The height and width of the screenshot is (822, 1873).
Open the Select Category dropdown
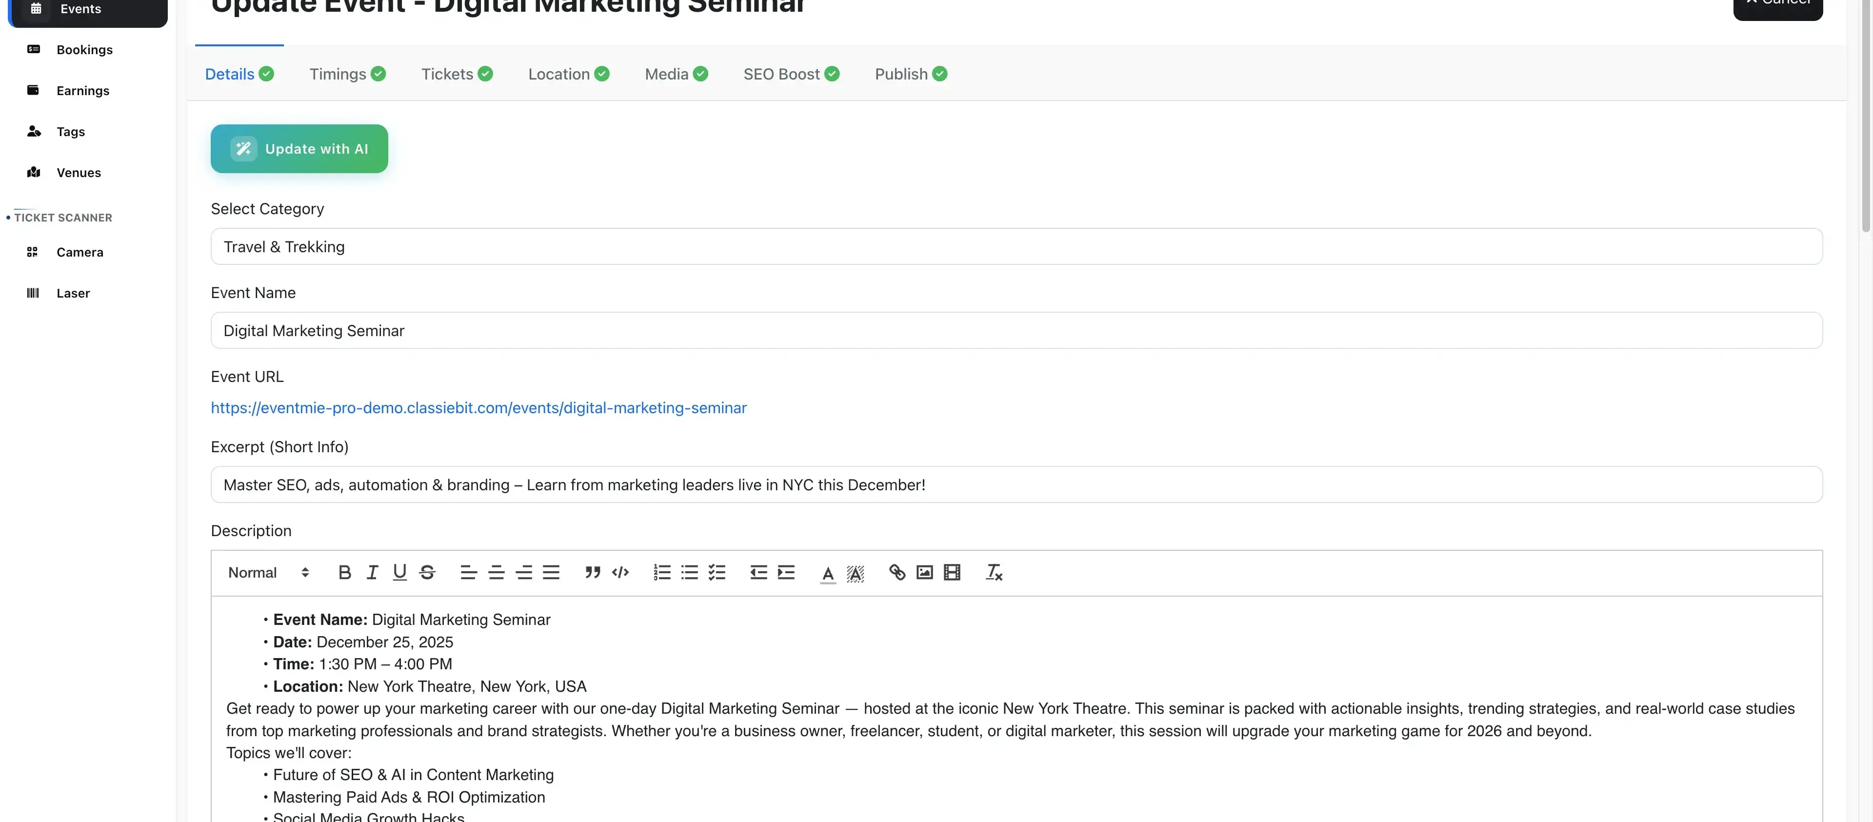[x=1016, y=247]
